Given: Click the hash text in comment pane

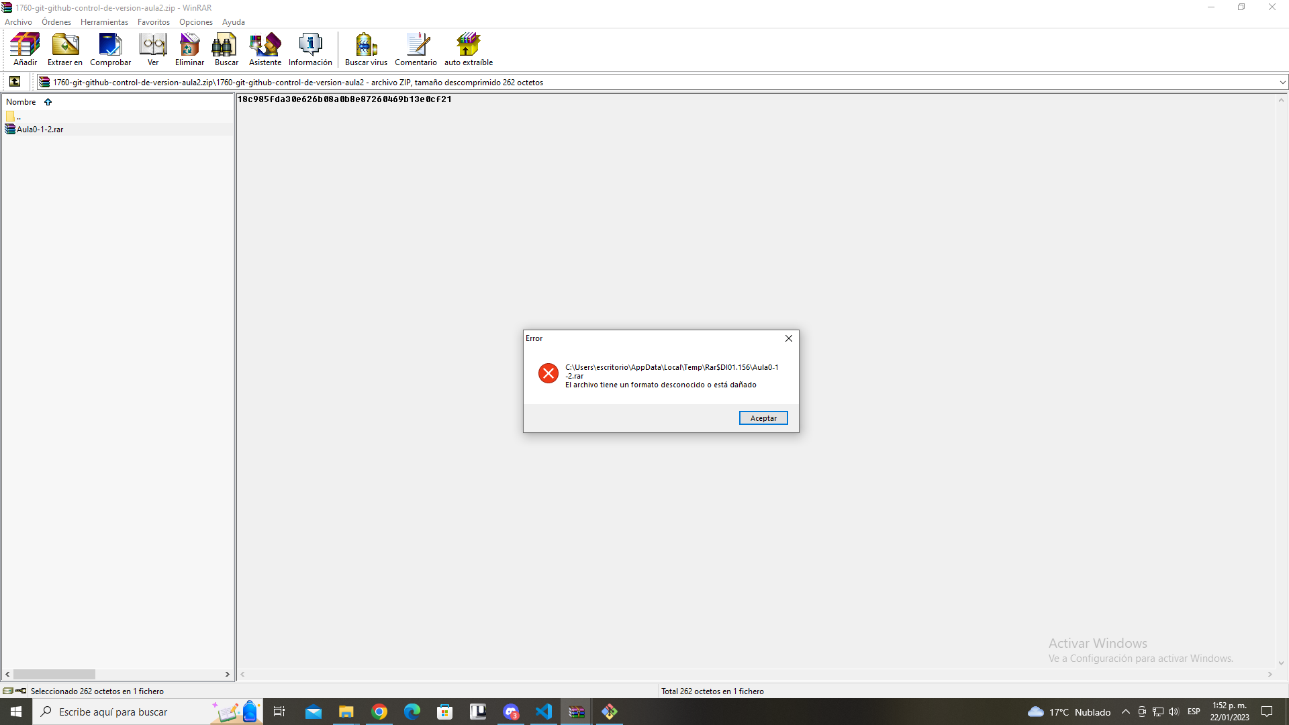Looking at the screenshot, I should click(344, 99).
